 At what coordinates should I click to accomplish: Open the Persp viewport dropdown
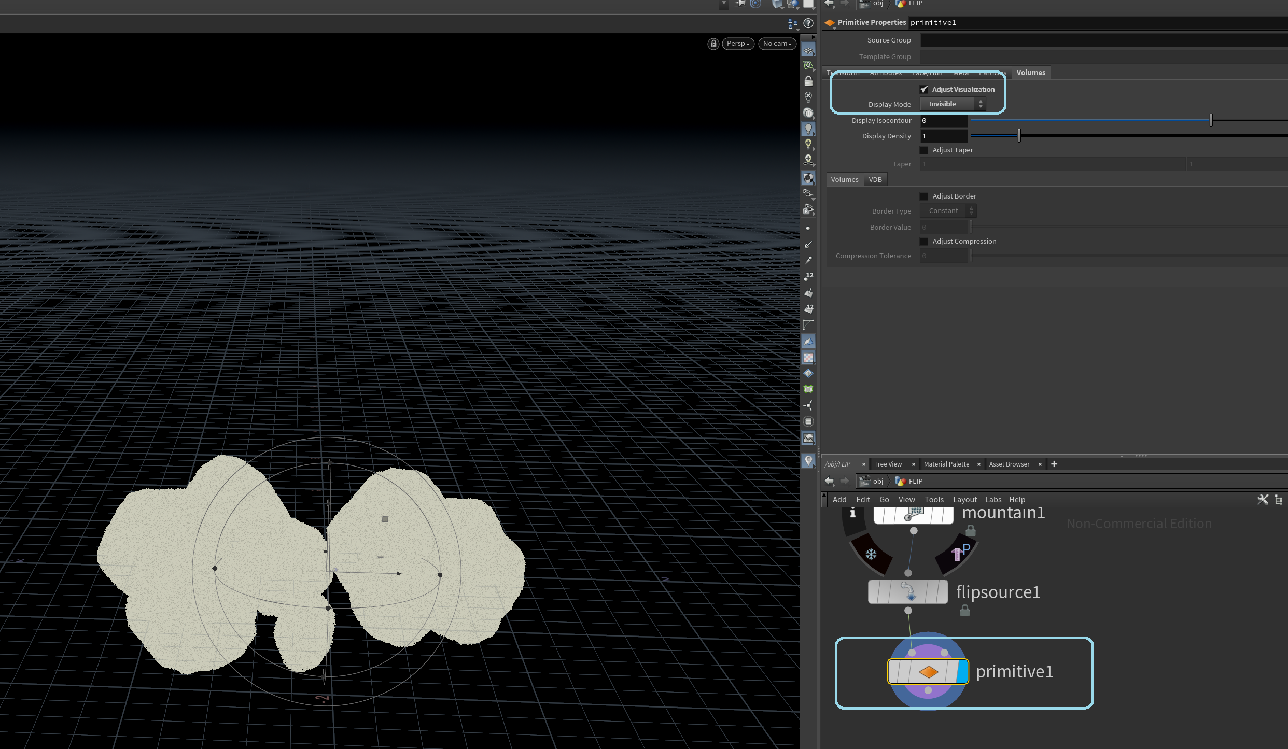click(738, 44)
